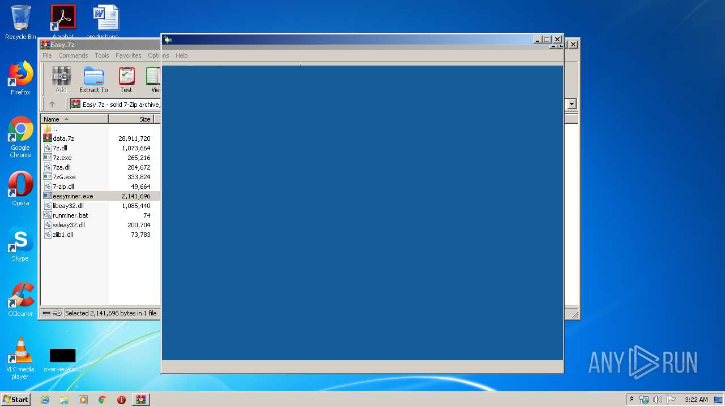Open the Acrobat desktop shortcut
Image resolution: width=725 pixels, height=407 pixels.
coord(63,23)
